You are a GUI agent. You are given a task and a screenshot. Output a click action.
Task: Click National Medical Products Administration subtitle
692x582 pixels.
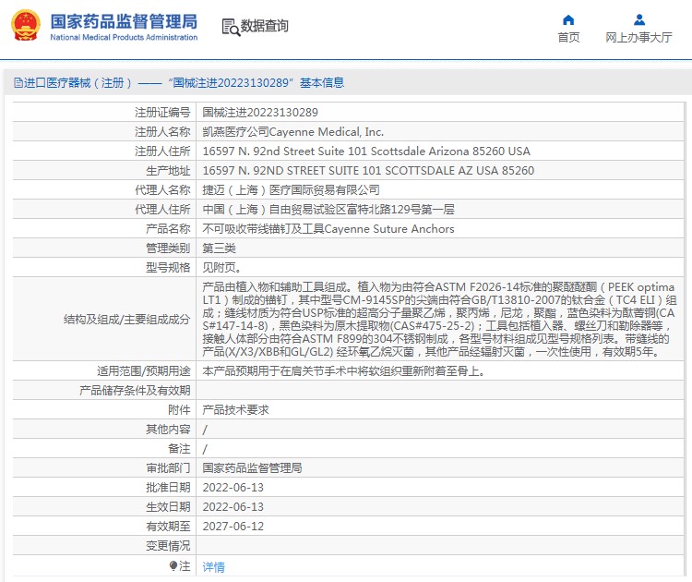tap(124, 37)
